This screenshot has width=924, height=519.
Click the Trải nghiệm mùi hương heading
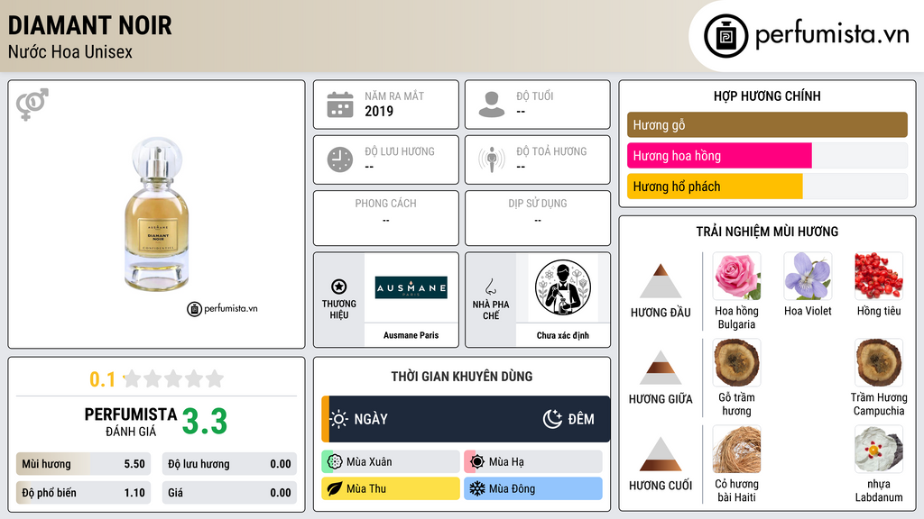pyautogui.click(x=767, y=232)
